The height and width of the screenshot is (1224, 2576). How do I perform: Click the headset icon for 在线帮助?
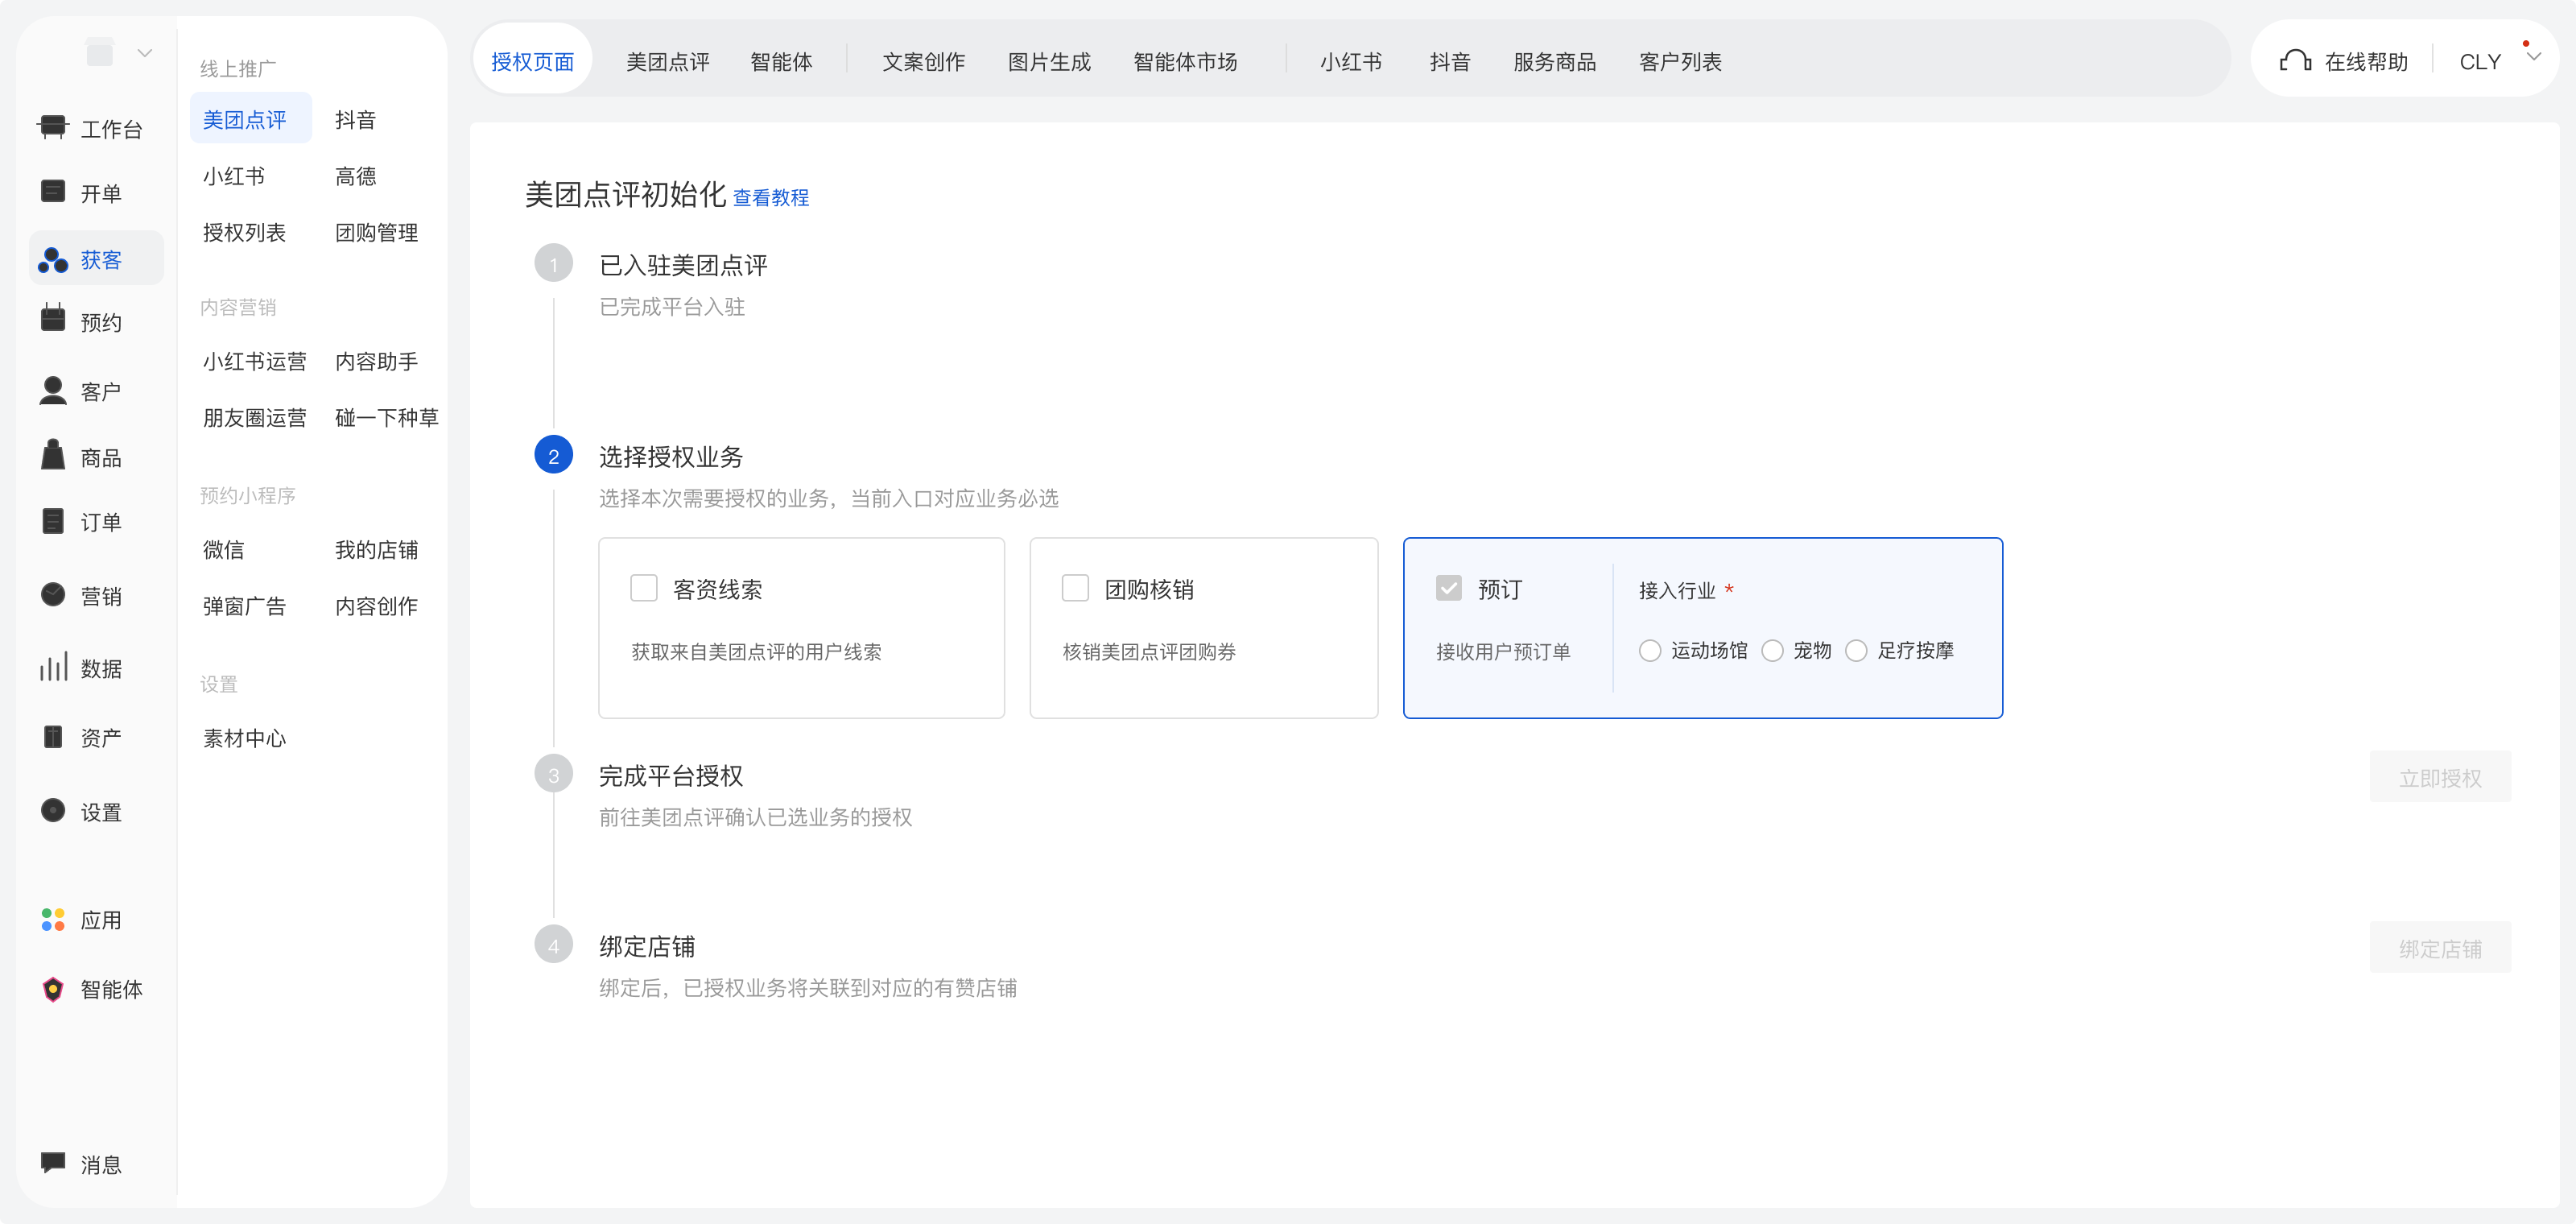(2295, 61)
